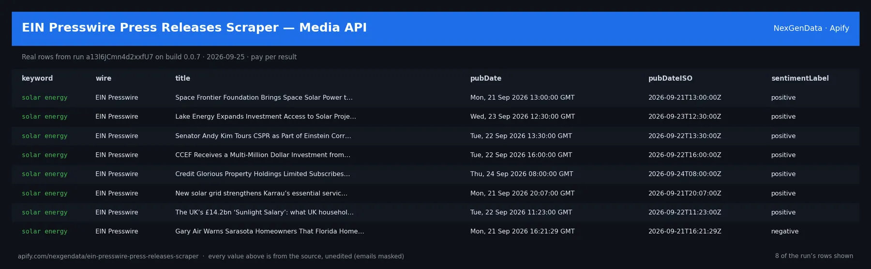This screenshot has width=871, height=269.
Task: Click 'positive' in the Space Frontier Foundation row
Action: (x=783, y=98)
